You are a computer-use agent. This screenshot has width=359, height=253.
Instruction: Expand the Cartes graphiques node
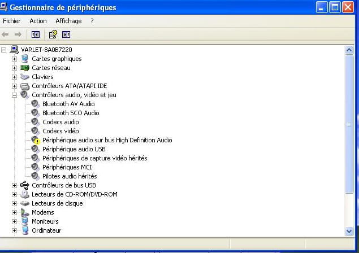pyautogui.click(x=14, y=59)
